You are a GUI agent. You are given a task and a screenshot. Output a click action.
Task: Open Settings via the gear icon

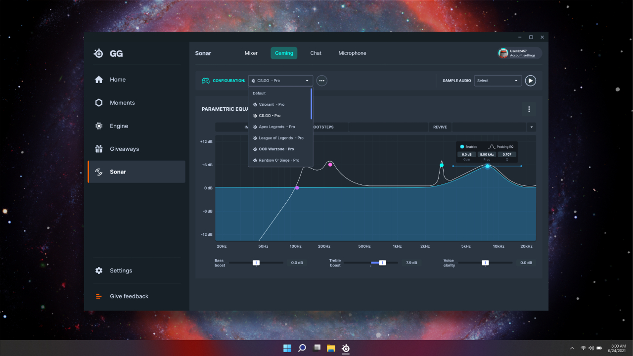pos(99,270)
